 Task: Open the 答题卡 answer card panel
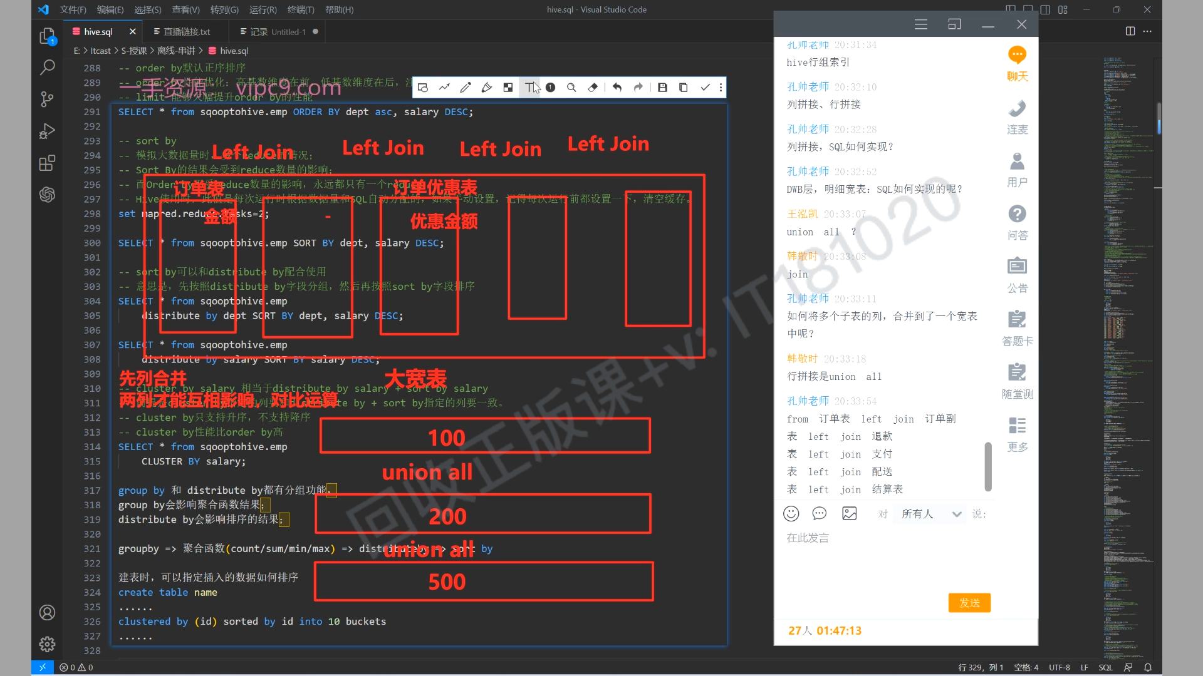[x=1017, y=327]
